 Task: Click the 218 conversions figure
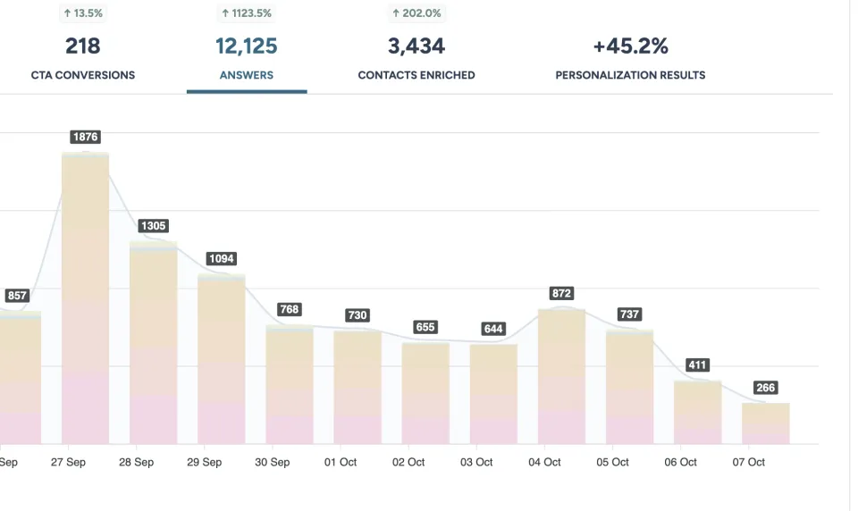pyautogui.click(x=82, y=46)
